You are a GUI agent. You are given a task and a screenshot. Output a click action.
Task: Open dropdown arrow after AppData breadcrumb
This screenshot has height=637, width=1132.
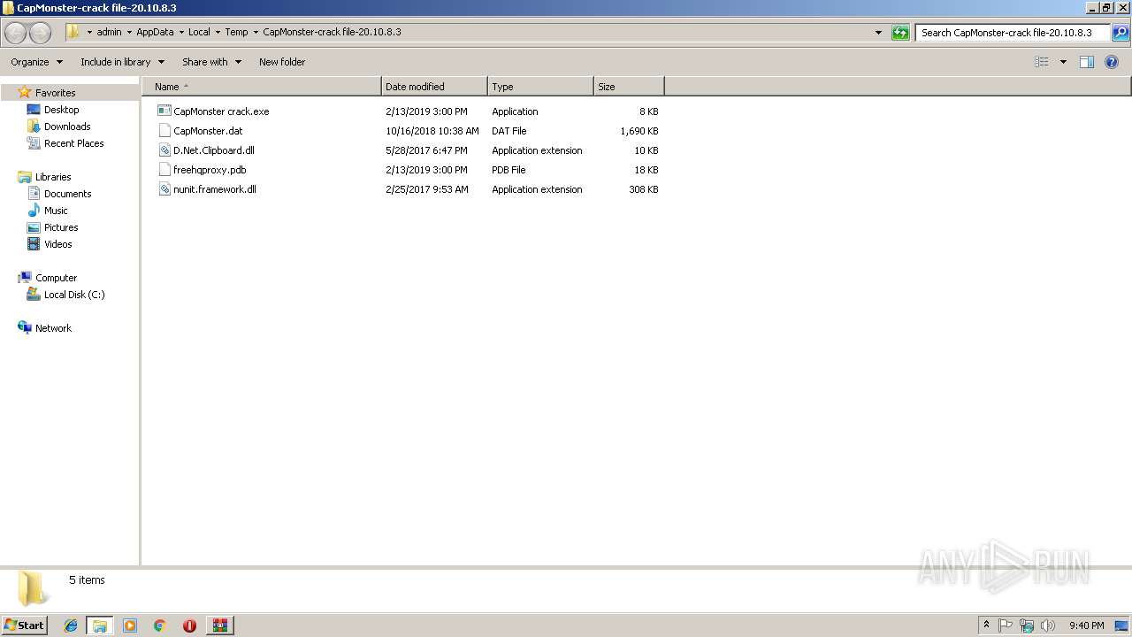pyautogui.click(x=181, y=33)
